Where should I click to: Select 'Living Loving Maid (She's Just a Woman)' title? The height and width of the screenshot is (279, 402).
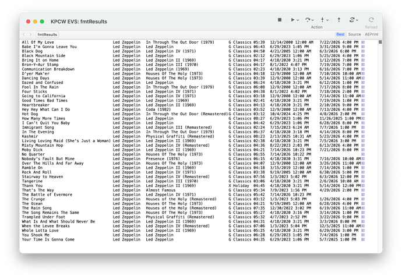[66, 141]
